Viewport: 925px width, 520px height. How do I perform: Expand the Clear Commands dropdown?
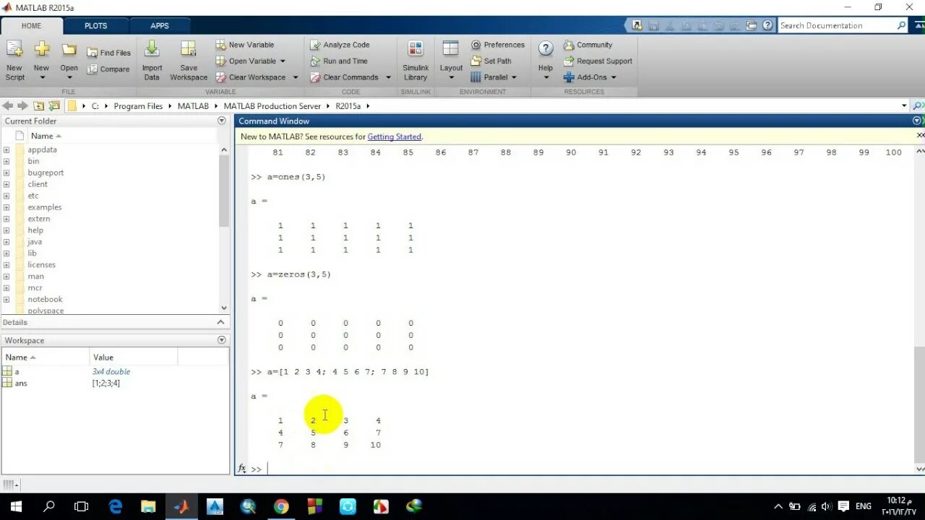[388, 77]
